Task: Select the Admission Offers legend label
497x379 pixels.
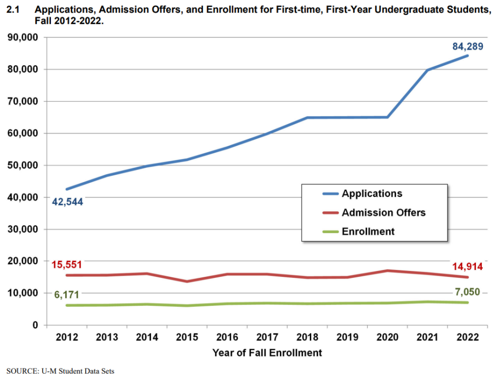Action: click(x=383, y=213)
